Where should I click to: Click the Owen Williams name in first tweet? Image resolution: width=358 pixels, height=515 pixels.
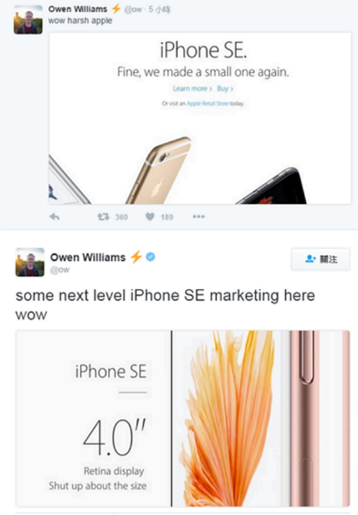tap(78, 9)
